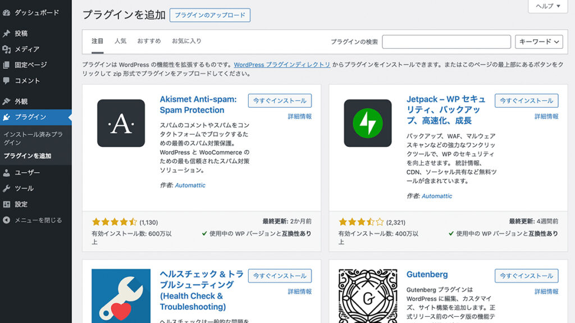Click the compatibility checkmark on Jetpack card
Viewport: 575px width, 323px height.
451,234
